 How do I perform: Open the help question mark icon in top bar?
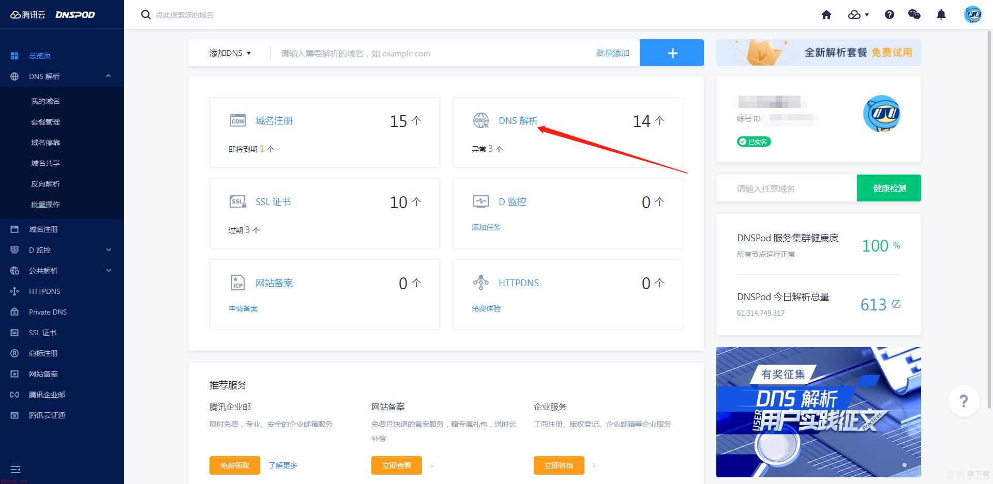click(890, 14)
